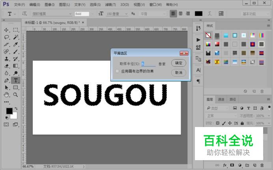Open Bold font style dropdown
273x170 pixels.
(x=92, y=14)
